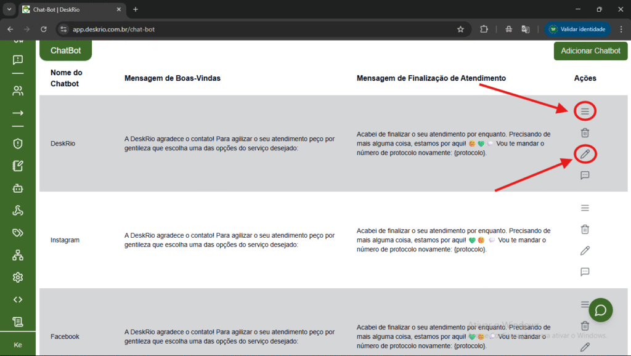The width and height of the screenshot is (631, 356).
Task: Open the tags sidebar icon
Action: [x=18, y=233]
